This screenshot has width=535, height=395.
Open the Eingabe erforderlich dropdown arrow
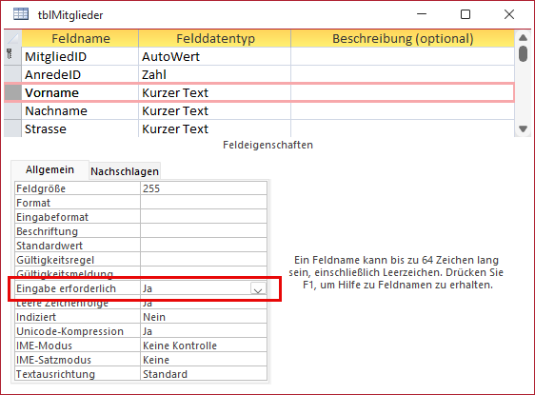click(258, 289)
